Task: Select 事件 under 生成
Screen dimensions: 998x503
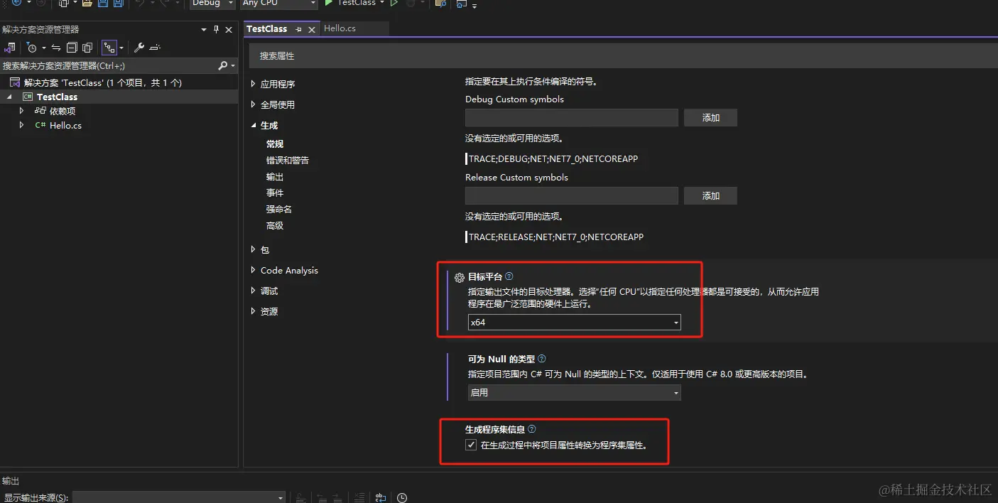Action: coord(275,193)
